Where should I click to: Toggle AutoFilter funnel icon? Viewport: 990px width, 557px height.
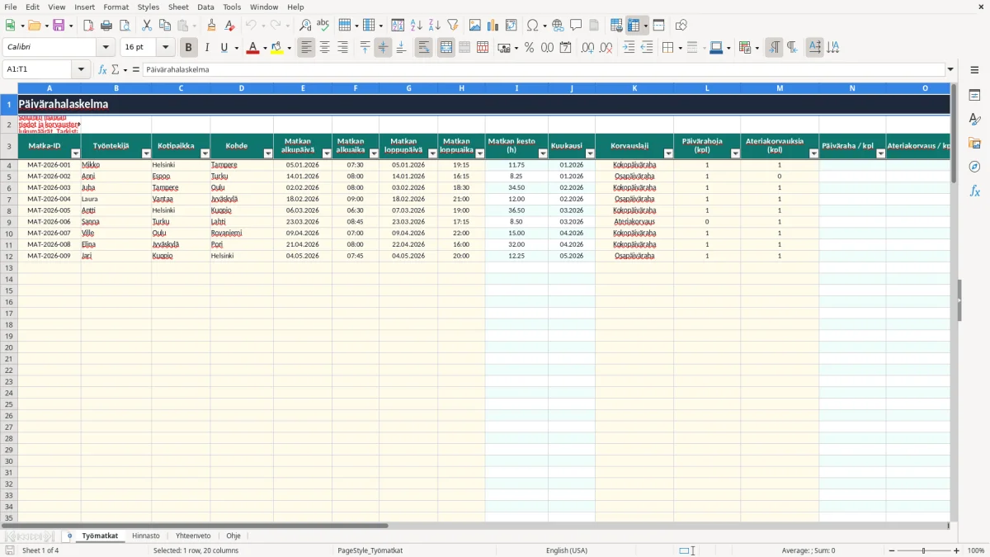[452, 25]
